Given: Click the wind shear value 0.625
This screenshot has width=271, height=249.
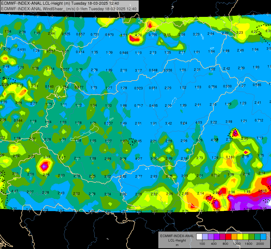Looking at the screenshot, I should (66, 34).
